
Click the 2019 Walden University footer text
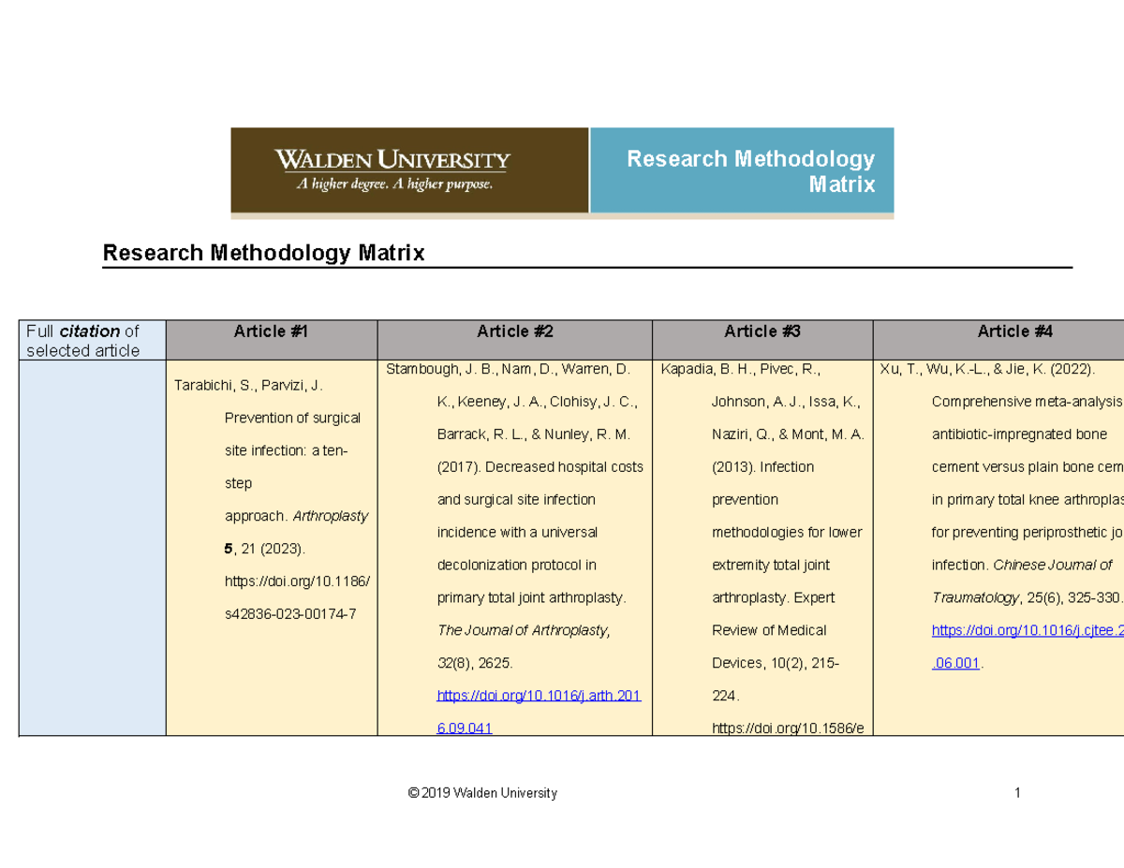point(481,793)
